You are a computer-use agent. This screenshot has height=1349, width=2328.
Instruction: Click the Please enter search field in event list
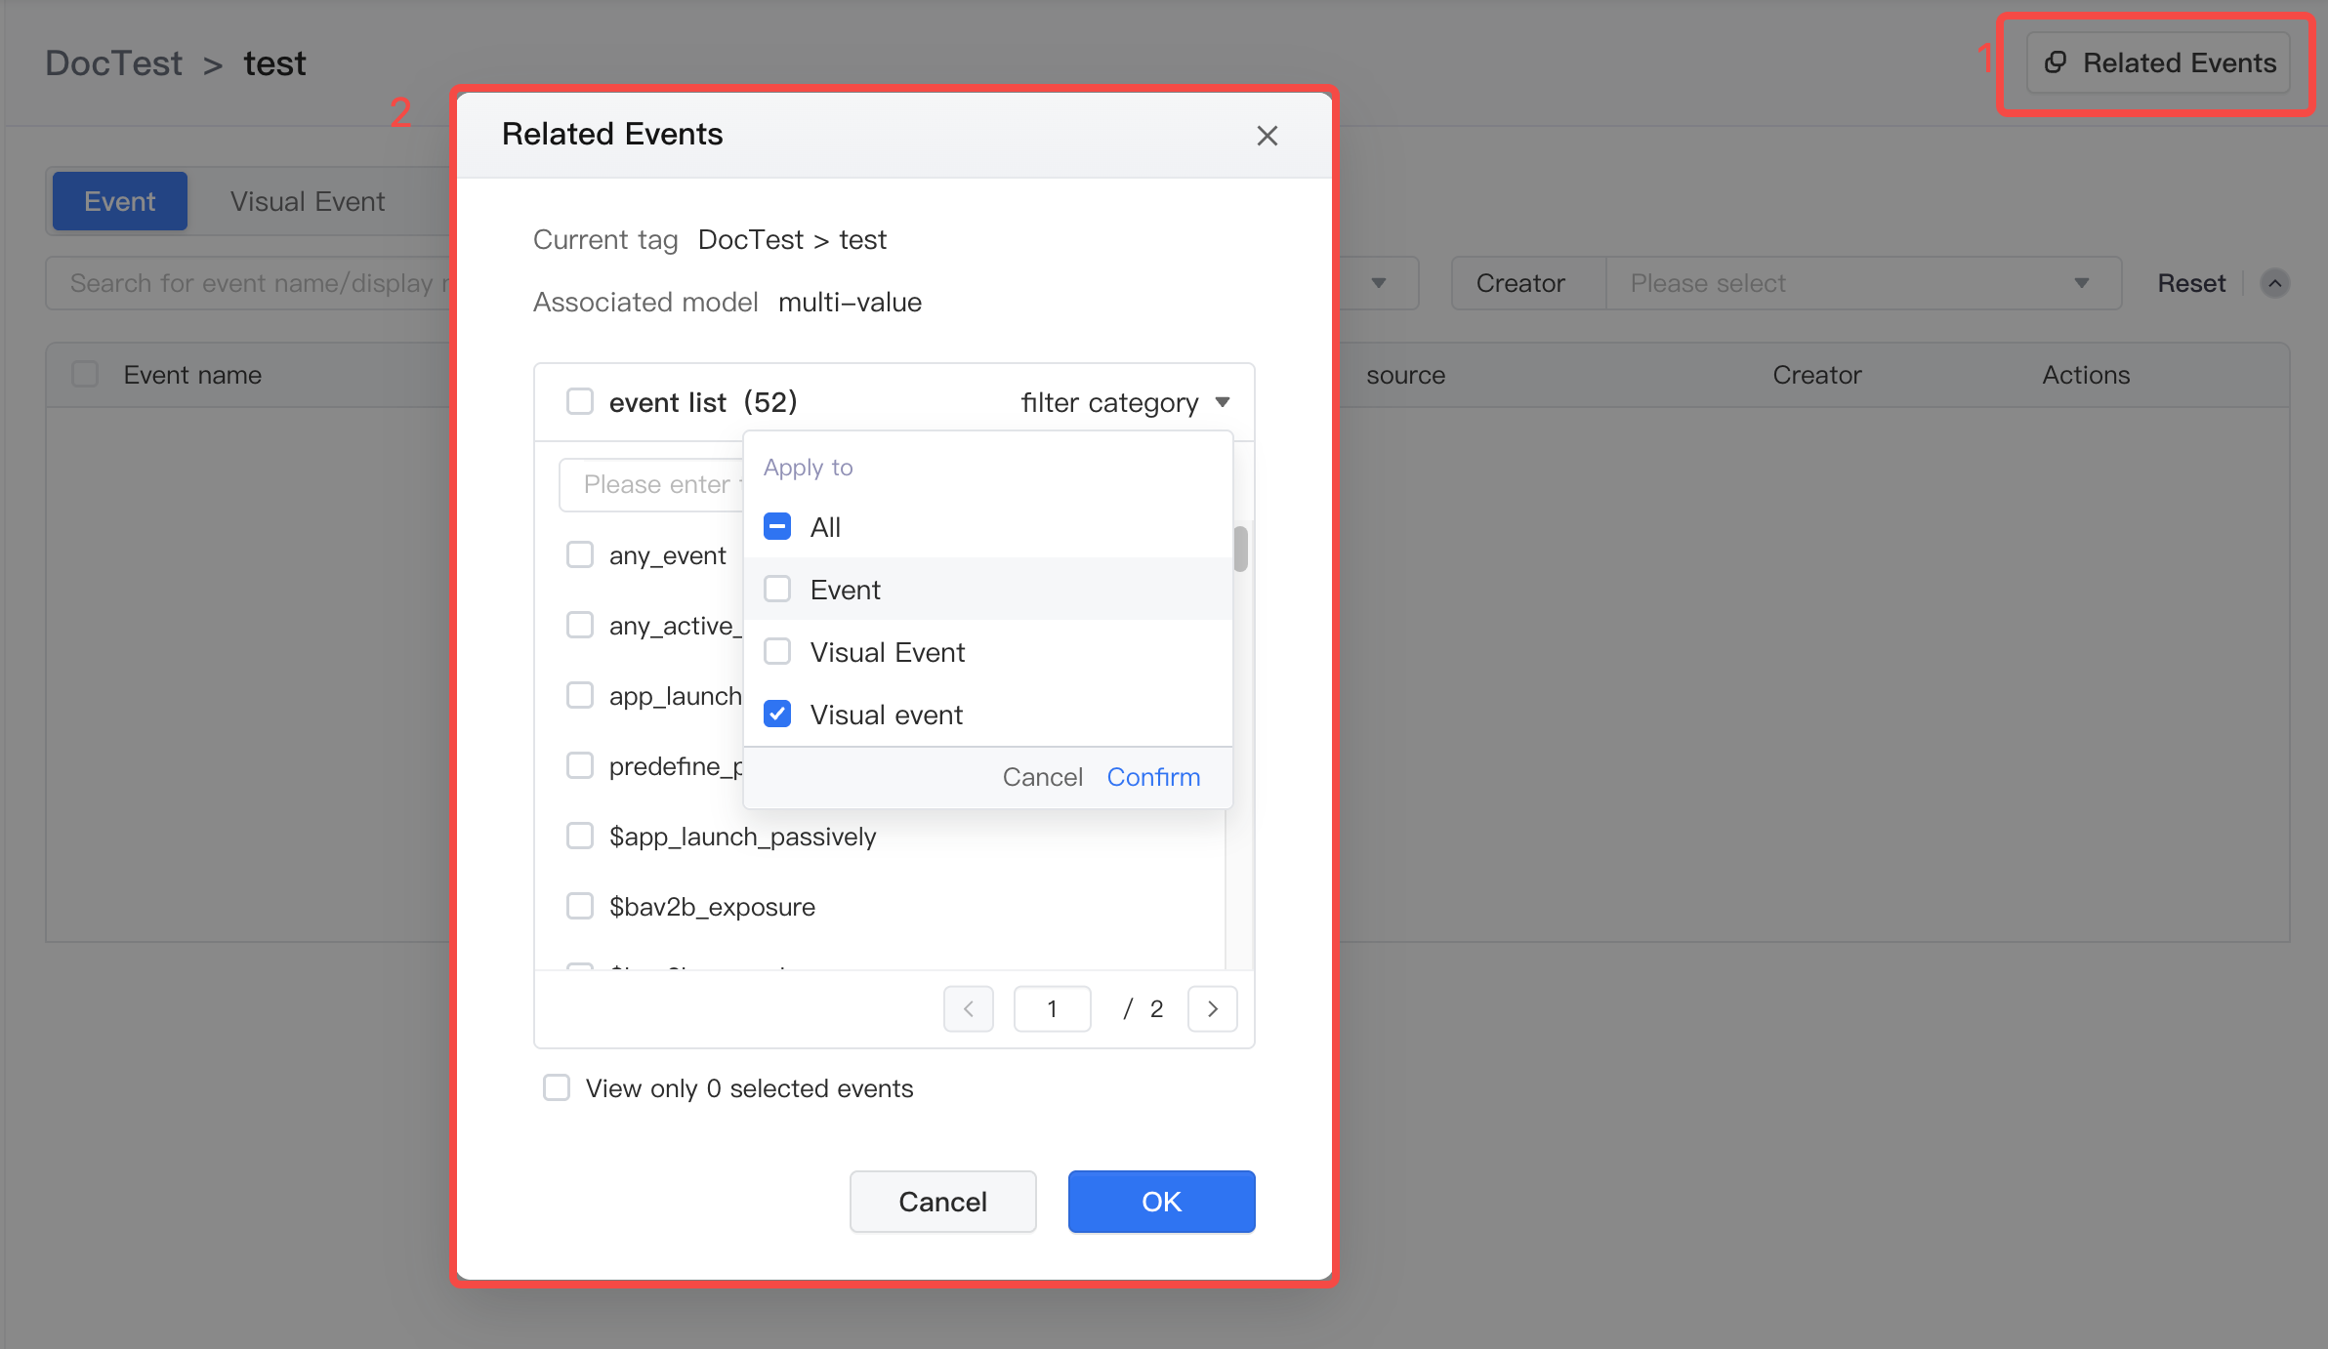click(651, 484)
